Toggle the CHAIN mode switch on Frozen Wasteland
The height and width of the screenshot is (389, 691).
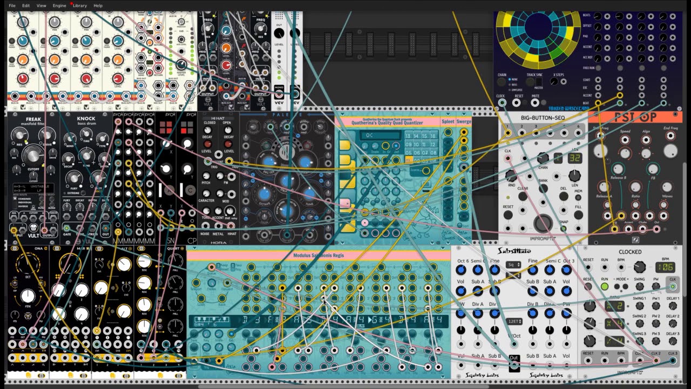pos(502,83)
